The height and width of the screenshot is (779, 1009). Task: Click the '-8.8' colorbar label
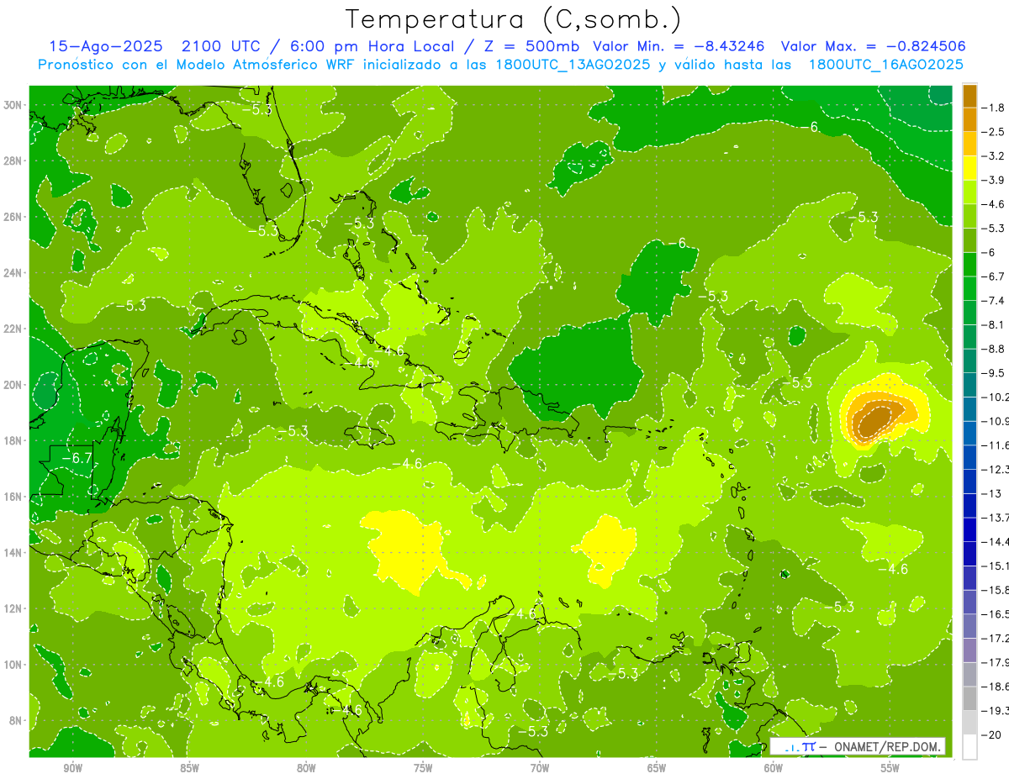click(993, 349)
